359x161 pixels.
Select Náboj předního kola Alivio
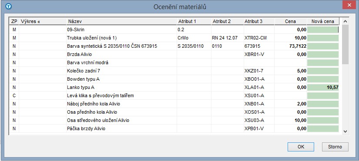pyautogui.click(x=94, y=104)
